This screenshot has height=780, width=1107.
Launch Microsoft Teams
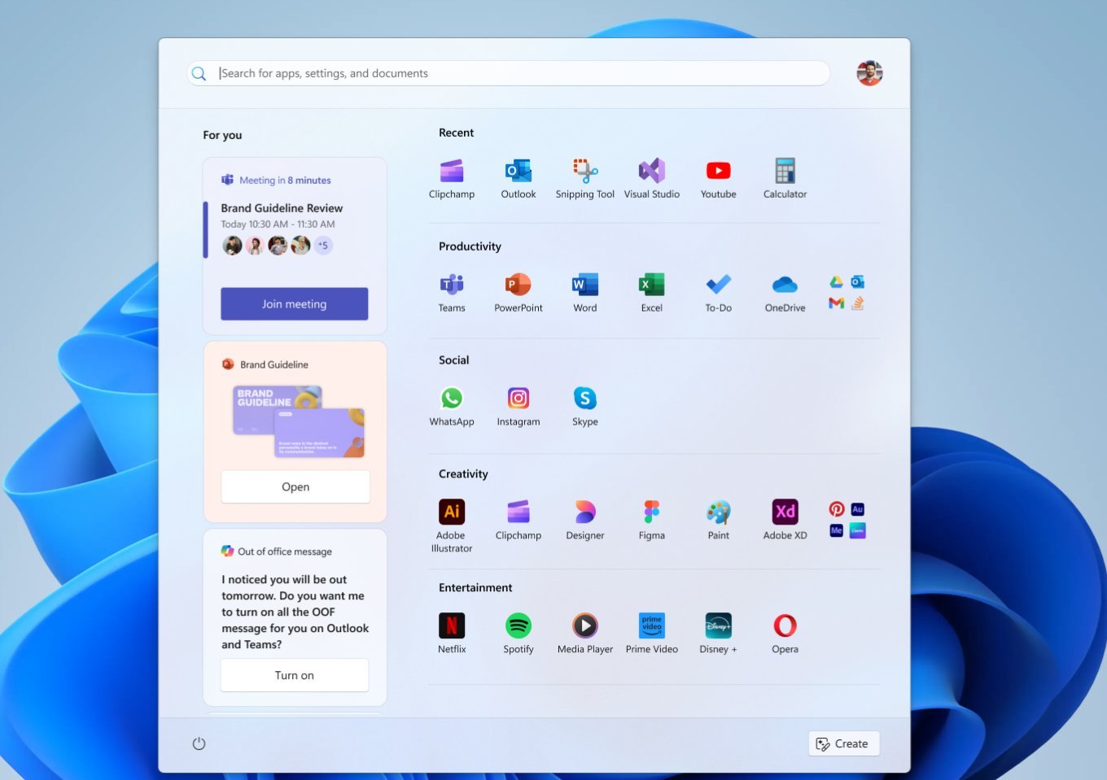452,285
